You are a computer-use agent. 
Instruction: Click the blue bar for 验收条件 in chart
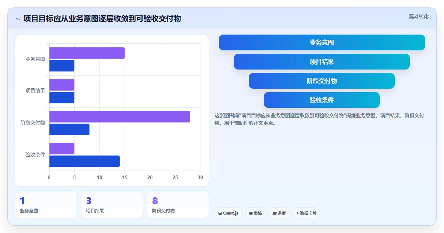pos(84,161)
